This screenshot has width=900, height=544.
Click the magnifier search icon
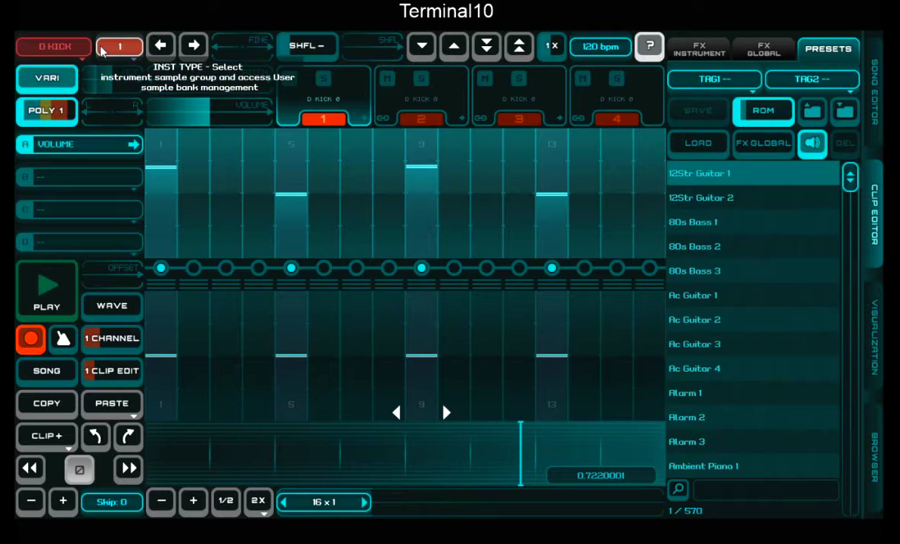coord(678,489)
